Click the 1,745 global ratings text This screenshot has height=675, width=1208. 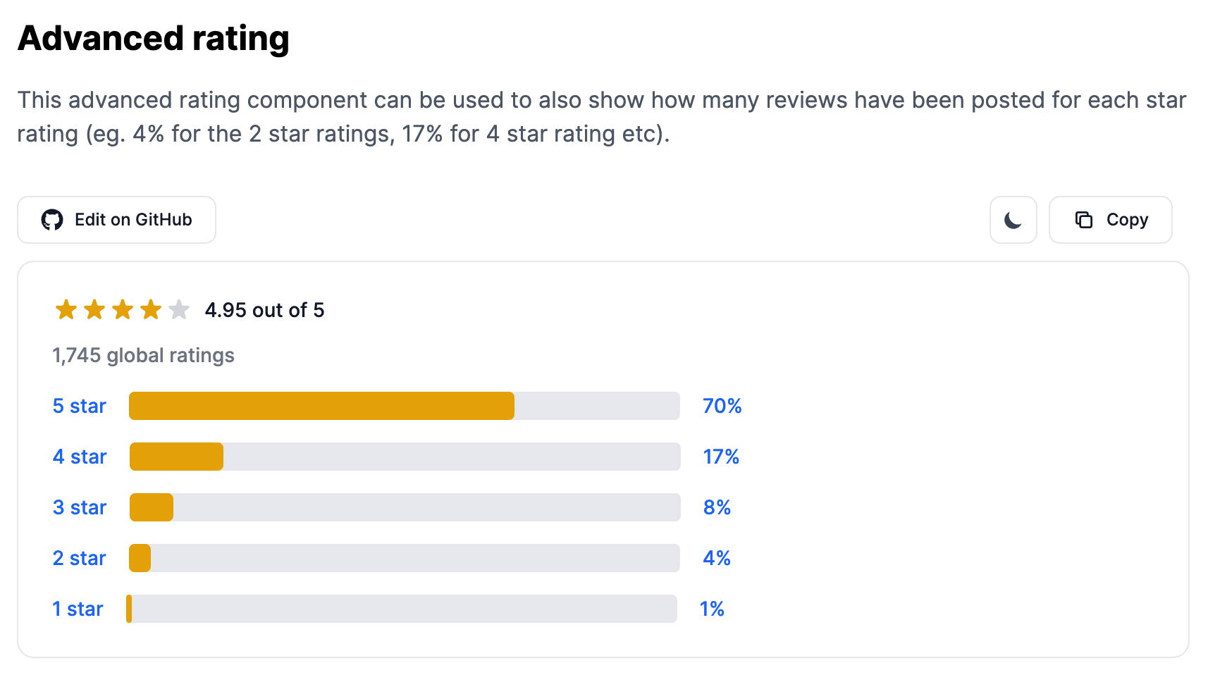coord(143,354)
